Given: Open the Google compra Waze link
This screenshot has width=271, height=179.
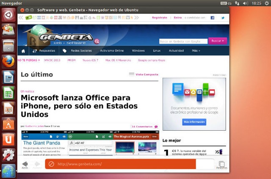Looking at the screenshot, I should click(x=152, y=60).
